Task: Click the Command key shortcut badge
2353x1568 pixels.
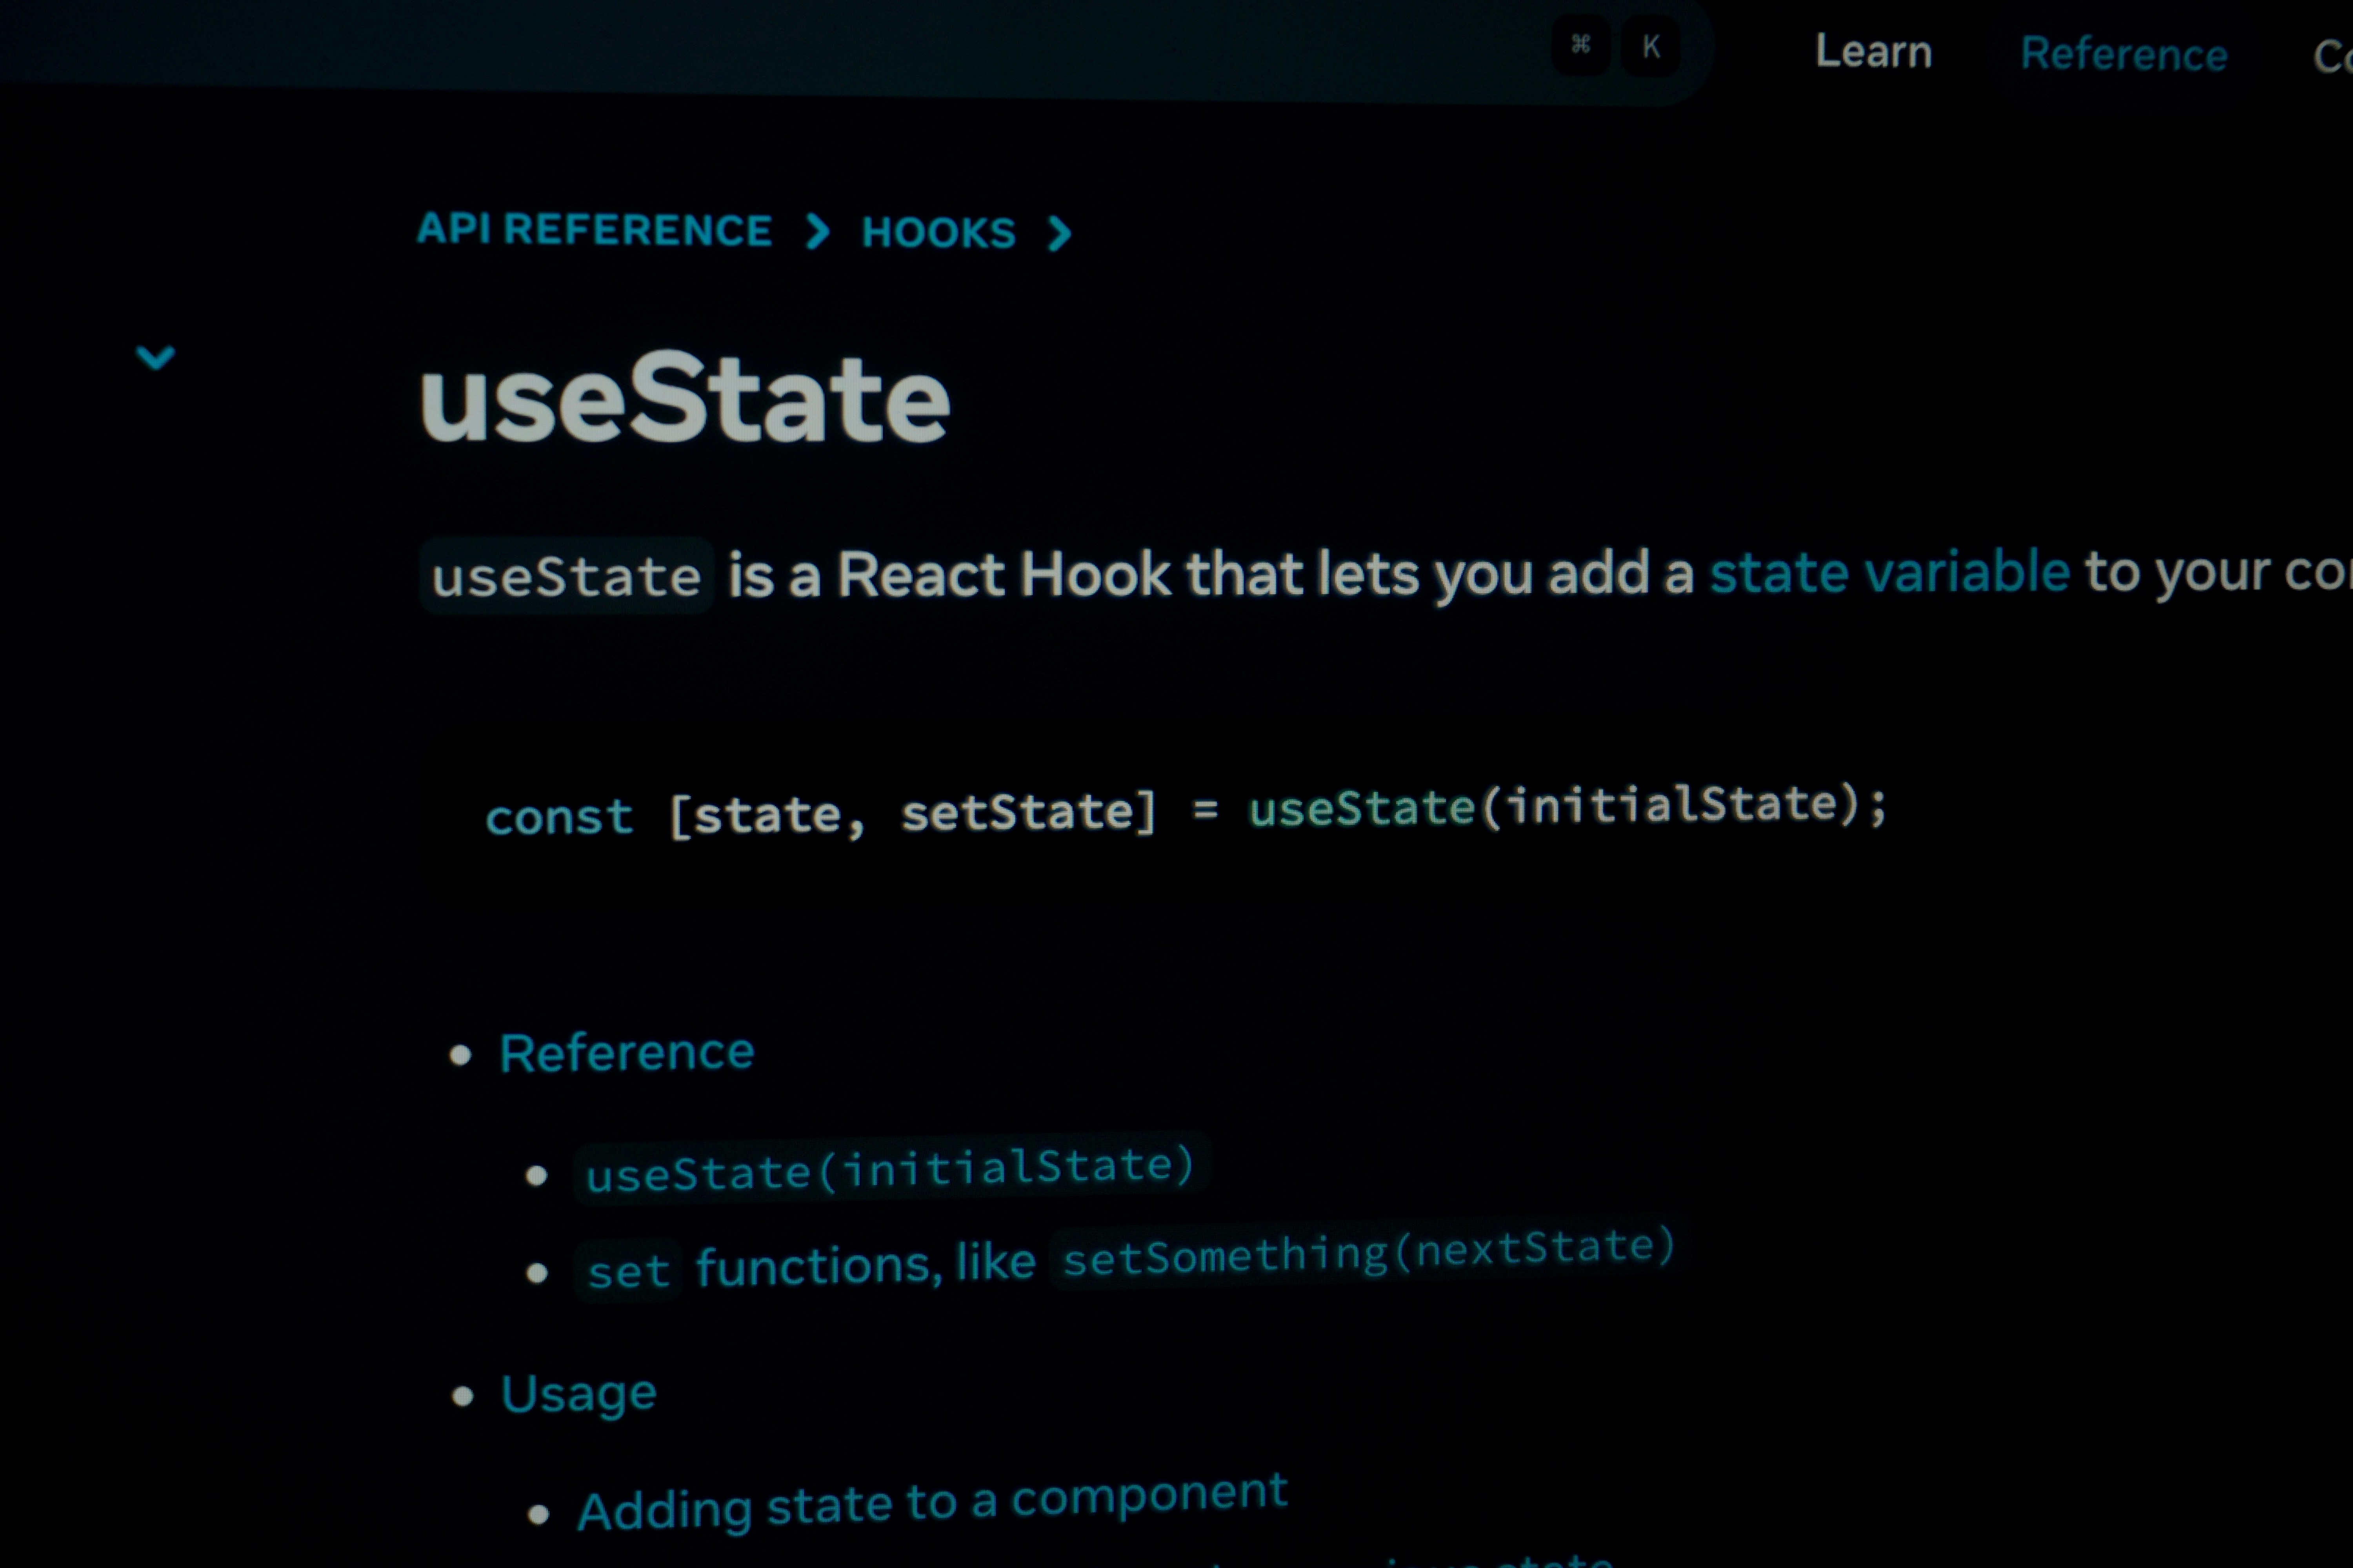Action: pos(1581,46)
